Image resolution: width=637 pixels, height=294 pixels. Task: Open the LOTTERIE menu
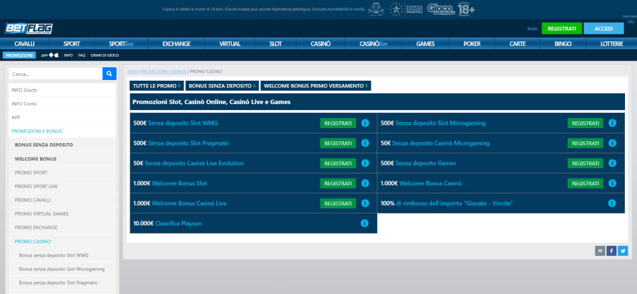coord(611,44)
